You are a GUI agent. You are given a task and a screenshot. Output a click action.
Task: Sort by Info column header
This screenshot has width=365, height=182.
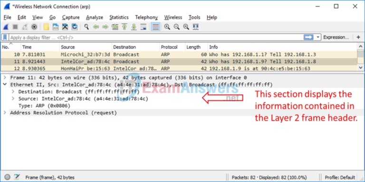click(x=283, y=47)
